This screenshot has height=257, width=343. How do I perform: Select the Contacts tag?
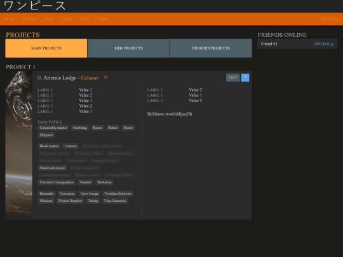tap(71, 146)
